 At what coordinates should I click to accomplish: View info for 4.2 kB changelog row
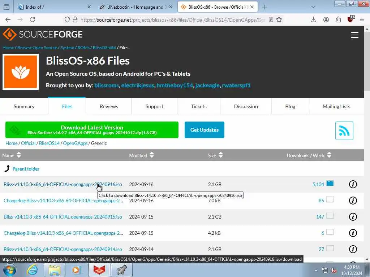[x=353, y=233]
